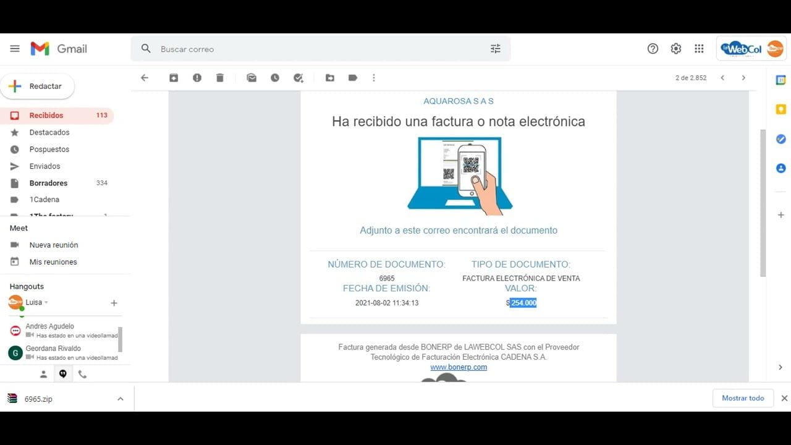The height and width of the screenshot is (445, 791).
Task: Delete this email with trash icon
Action: click(219, 78)
